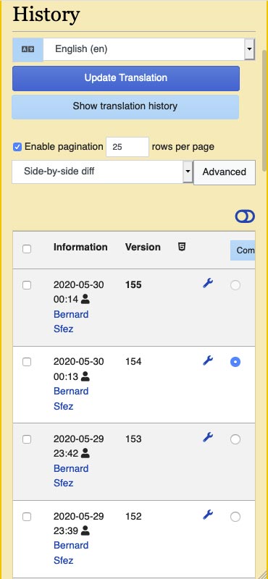The height and width of the screenshot is (579, 268).
Task: Check the select-all checkbox in table header
Action: (27, 249)
